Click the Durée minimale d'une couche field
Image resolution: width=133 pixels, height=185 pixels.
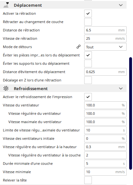[105, 164]
